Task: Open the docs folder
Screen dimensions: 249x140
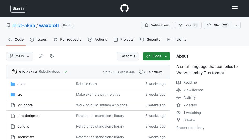Action: point(21,84)
